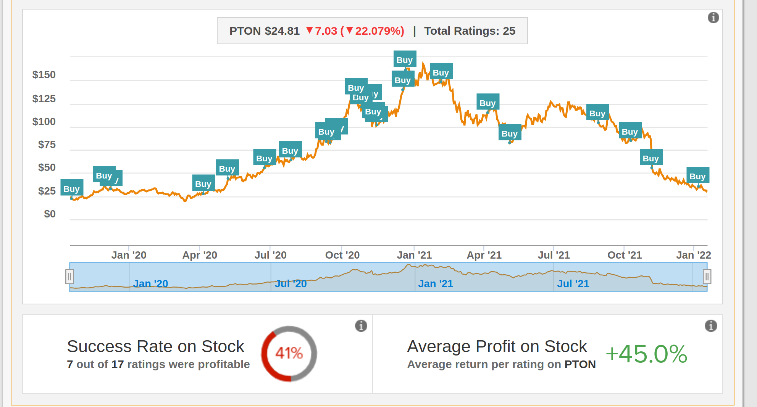Click the Oct '20 x-axis label
757x407 pixels.
(342, 255)
